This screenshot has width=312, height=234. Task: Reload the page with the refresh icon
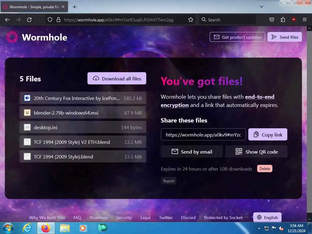pos(29,20)
